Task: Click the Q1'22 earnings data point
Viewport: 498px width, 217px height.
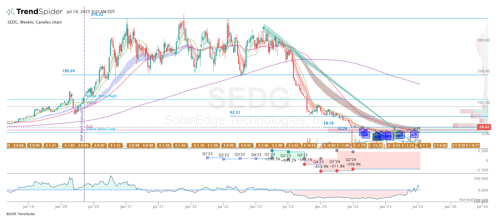Action: (207, 158)
